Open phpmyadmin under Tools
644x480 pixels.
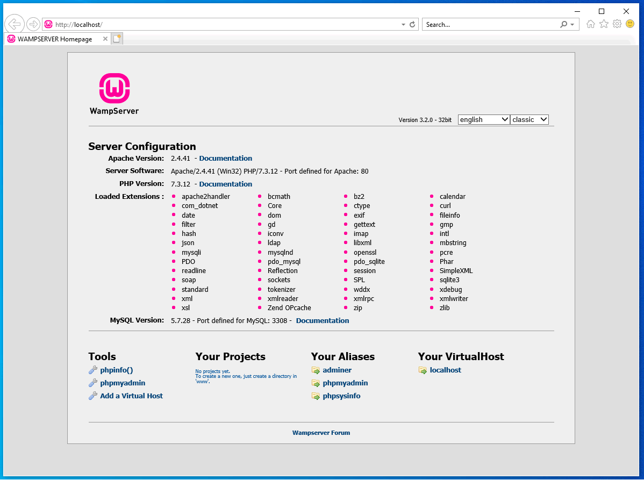pos(123,383)
